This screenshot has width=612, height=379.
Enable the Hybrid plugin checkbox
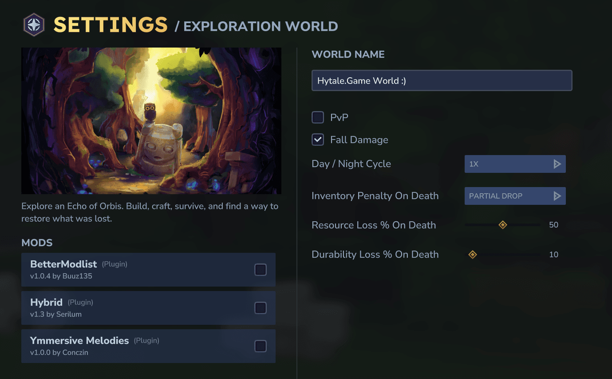click(x=261, y=307)
